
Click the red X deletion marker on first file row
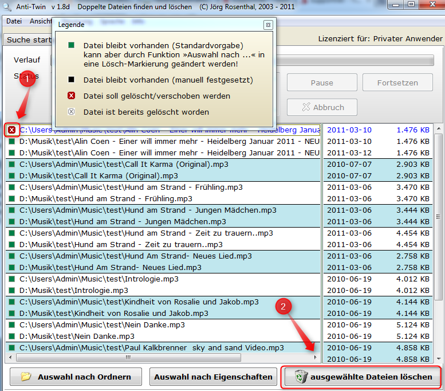coord(12,130)
